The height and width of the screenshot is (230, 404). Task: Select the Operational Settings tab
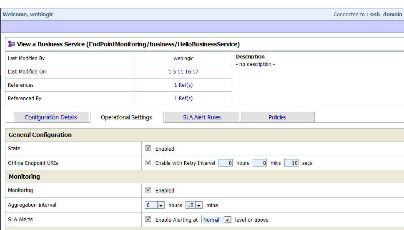(x=126, y=117)
